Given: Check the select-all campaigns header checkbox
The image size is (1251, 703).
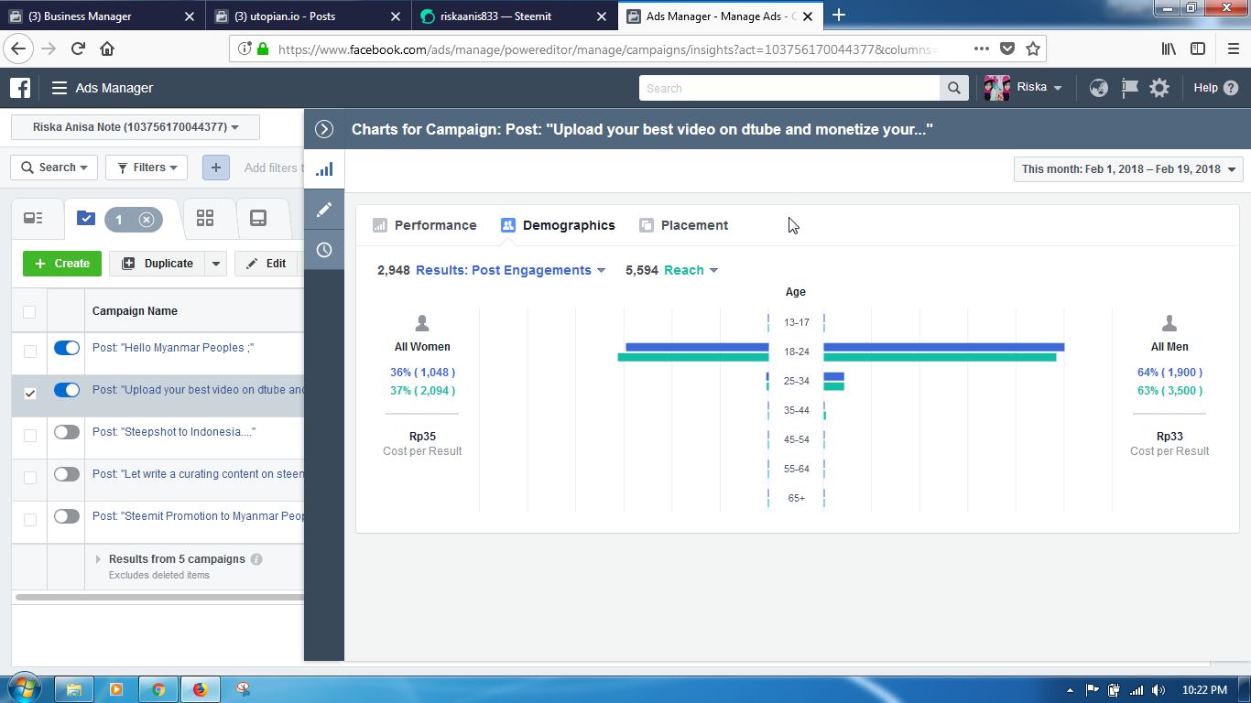Looking at the screenshot, I should click(x=29, y=312).
